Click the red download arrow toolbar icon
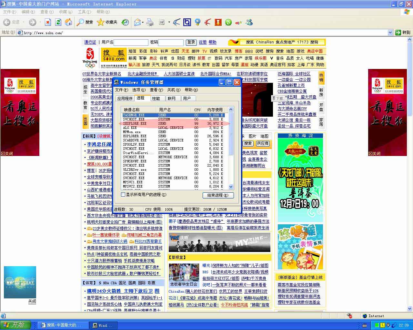Image resolution: width=413 pixels, height=330 pixels. [218, 22]
